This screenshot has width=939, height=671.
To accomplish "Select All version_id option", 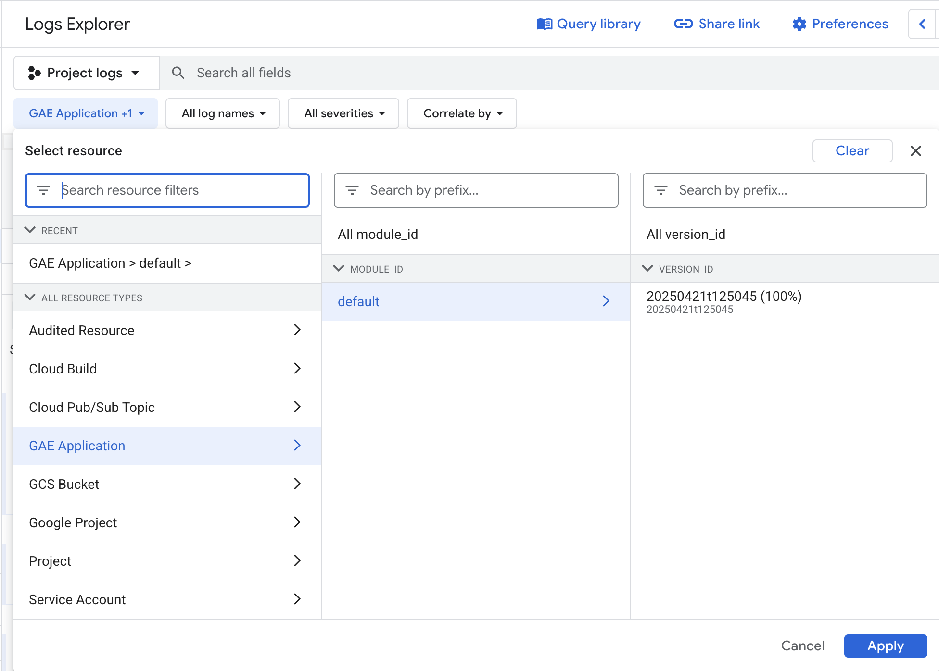I will (785, 235).
